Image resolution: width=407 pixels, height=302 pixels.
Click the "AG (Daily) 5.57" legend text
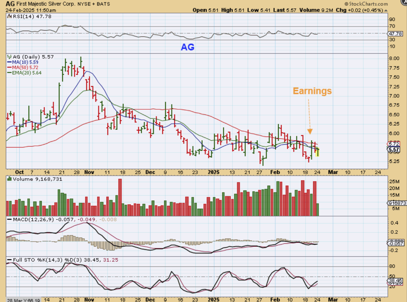click(x=33, y=57)
